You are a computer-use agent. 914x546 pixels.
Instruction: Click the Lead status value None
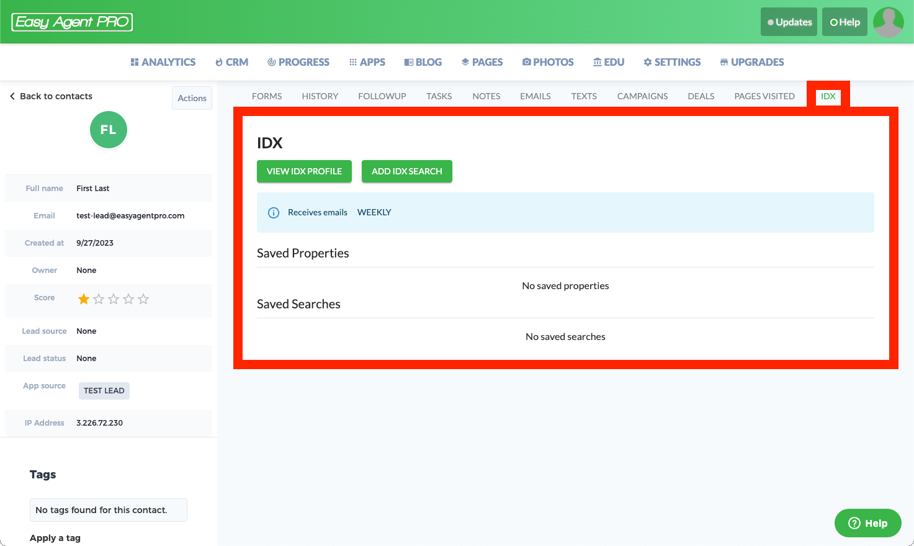pyautogui.click(x=86, y=359)
